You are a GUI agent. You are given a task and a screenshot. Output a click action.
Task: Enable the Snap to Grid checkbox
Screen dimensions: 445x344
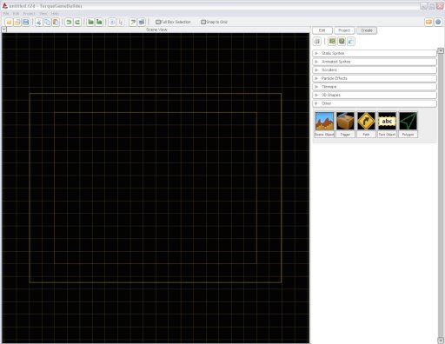point(203,22)
